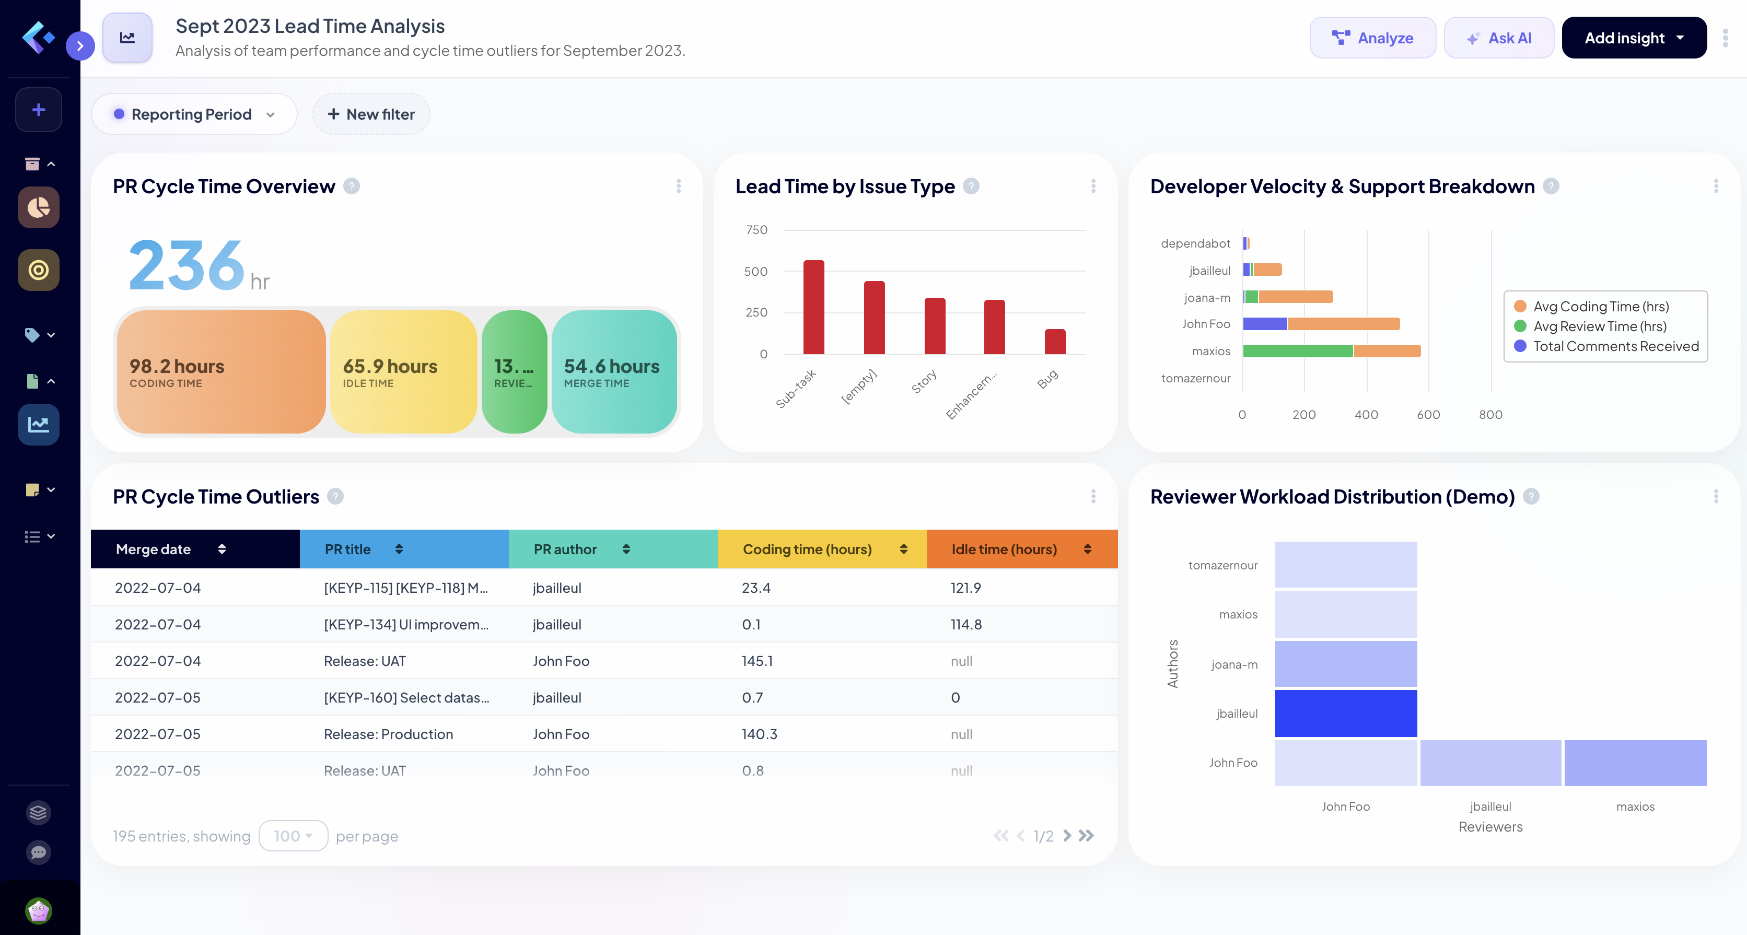
Task: Open the user avatar profile
Action: click(39, 910)
